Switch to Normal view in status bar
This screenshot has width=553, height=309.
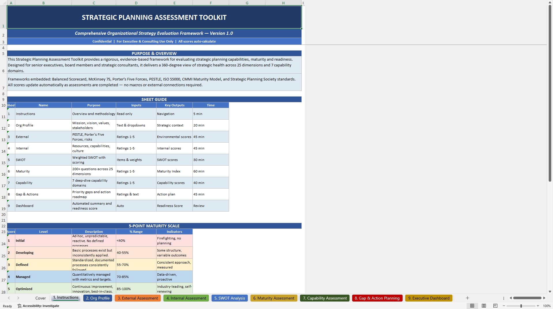point(472,306)
